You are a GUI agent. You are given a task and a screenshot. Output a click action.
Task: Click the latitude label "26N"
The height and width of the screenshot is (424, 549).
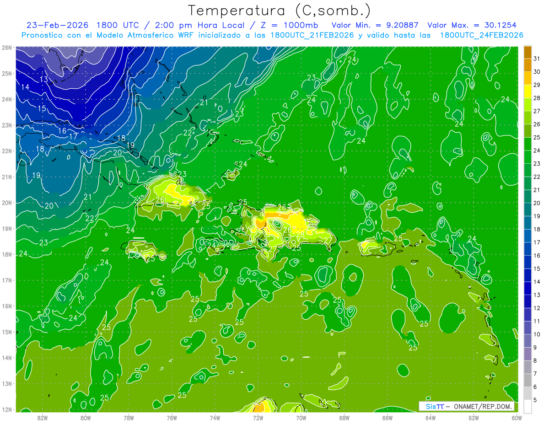[x=7, y=48]
